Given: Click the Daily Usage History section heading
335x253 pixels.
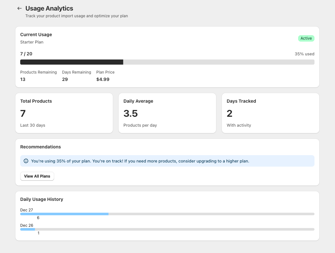Looking at the screenshot, I should pos(42,199).
